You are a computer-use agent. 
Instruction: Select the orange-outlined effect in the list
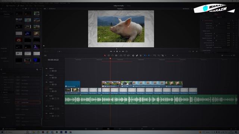point(28,103)
